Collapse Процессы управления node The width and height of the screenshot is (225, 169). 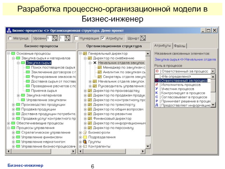click(8, 128)
